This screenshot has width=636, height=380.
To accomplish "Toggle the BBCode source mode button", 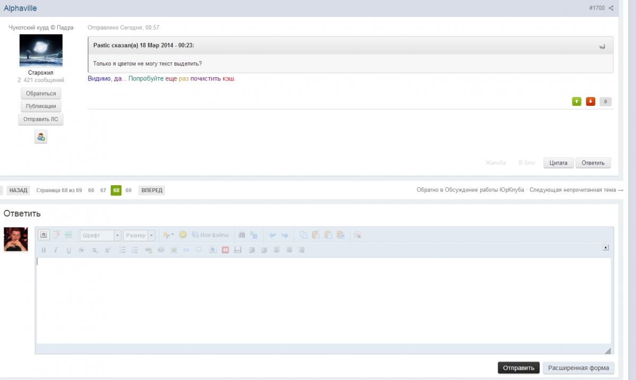I will [x=43, y=235].
